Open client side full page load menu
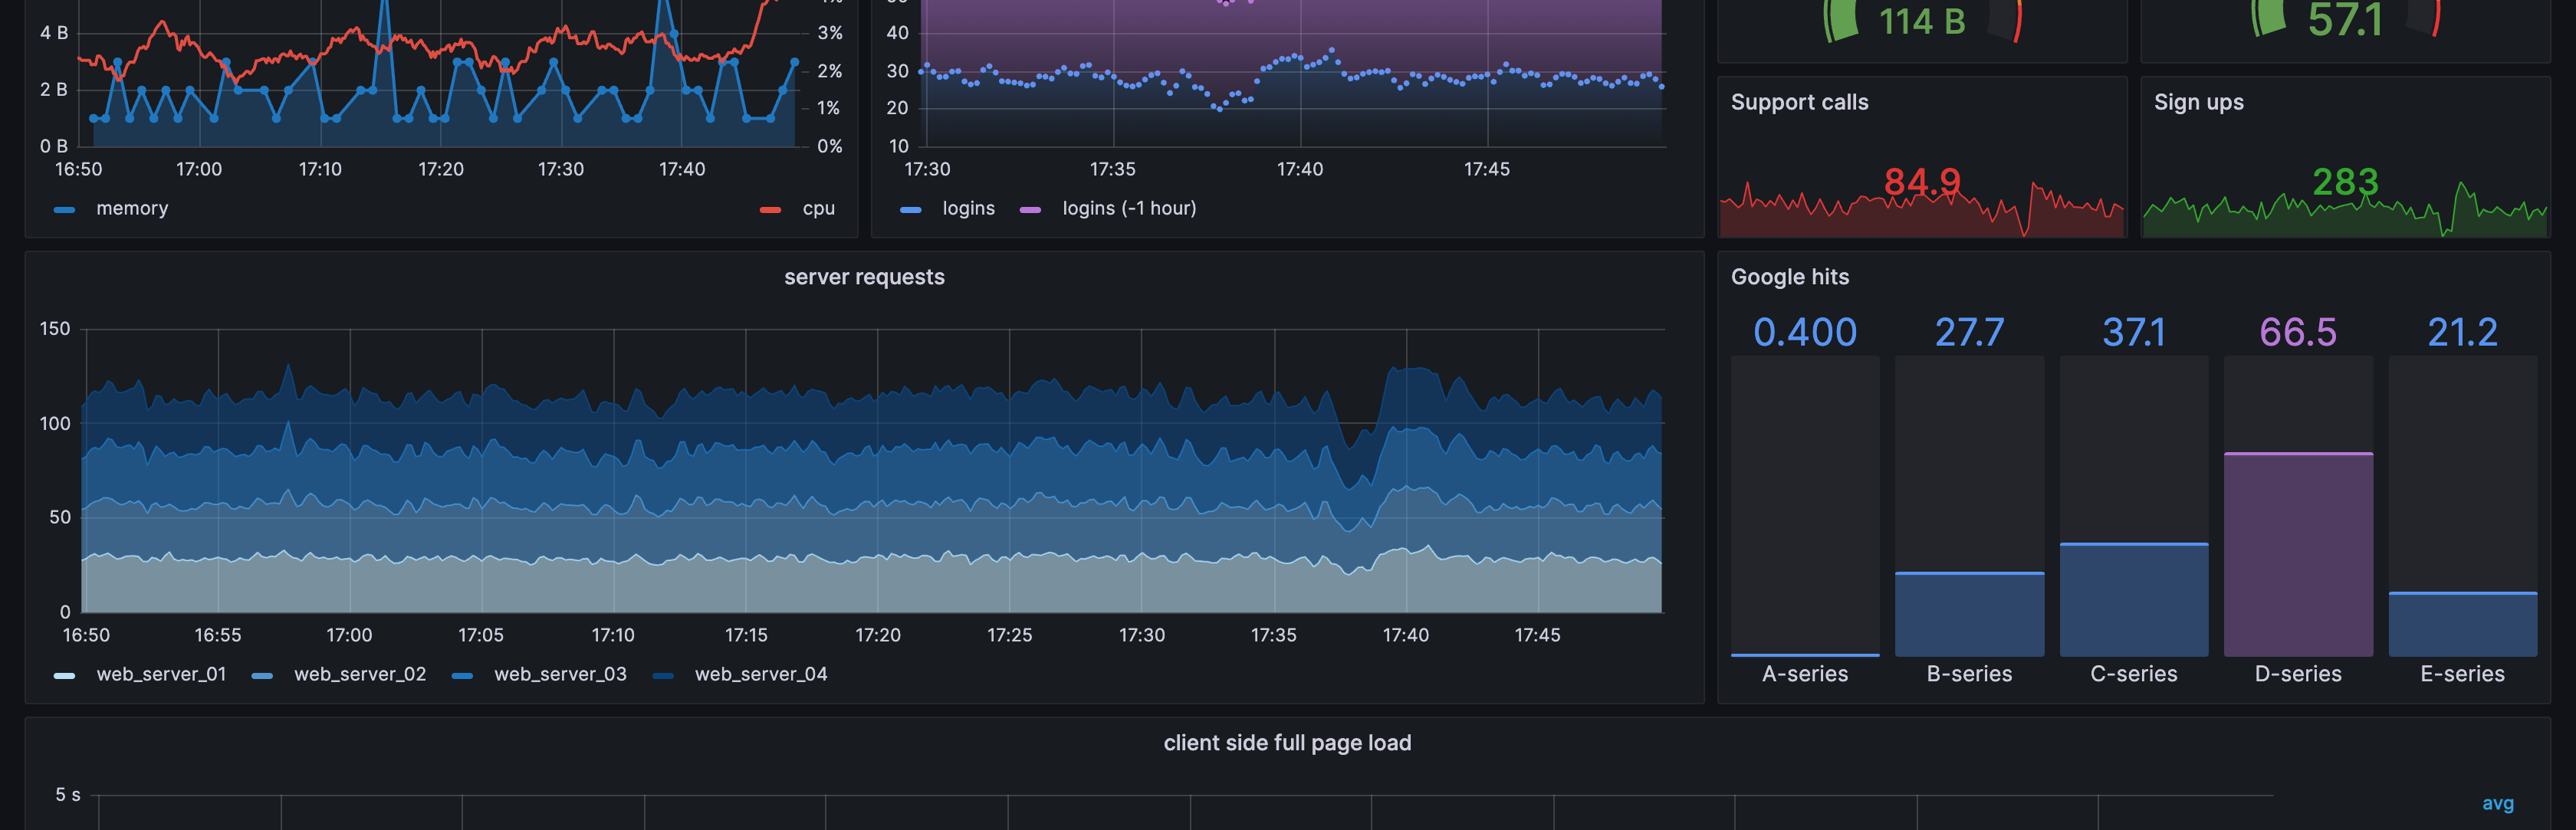 [x=1287, y=743]
